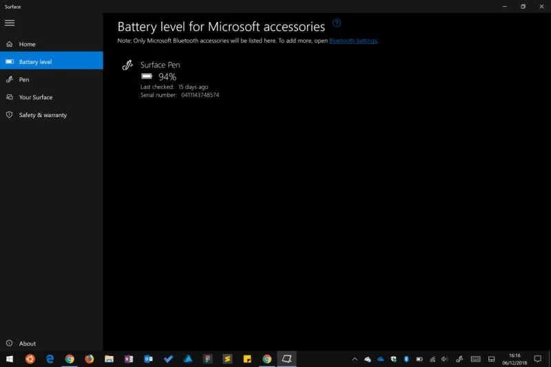
Task: Open the Bluetooth tray icon
Action: pos(406,359)
